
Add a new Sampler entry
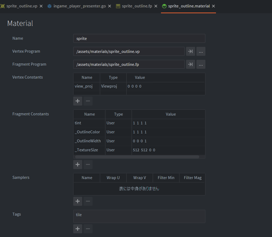coord(77,201)
